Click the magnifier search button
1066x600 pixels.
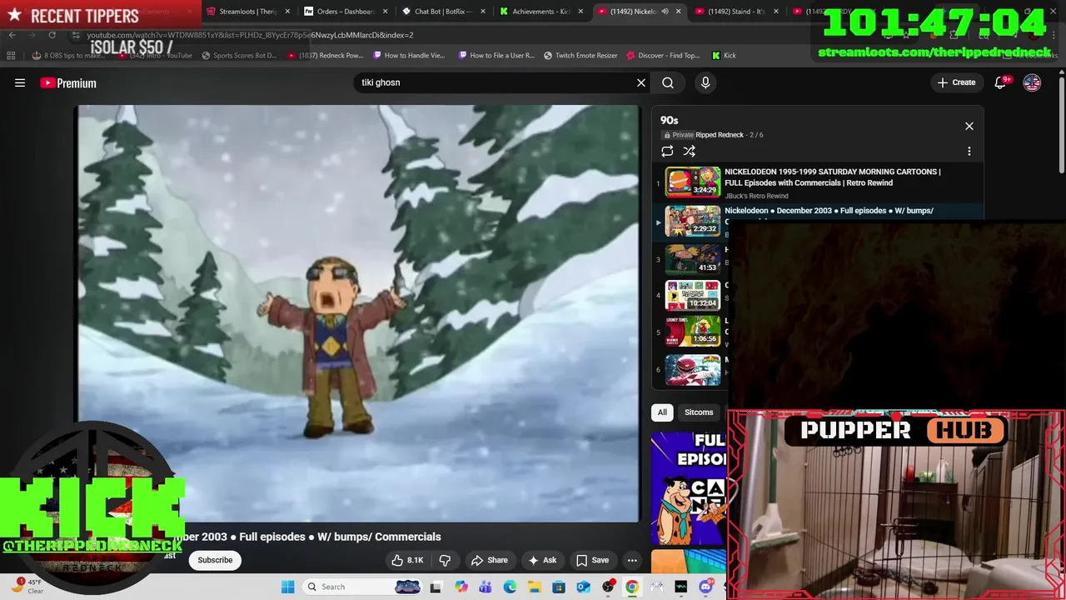pos(668,82)
